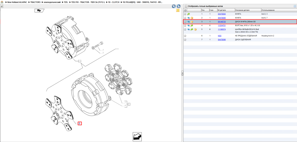This screenshot has width=297, height=142.
Task: Sort by '№ детали' column header
Action: (x=226, y=10)
